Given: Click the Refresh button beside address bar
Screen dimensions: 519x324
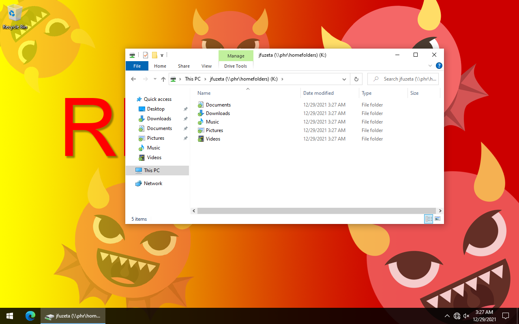Looking at the screenshot, I should (356, 79).
